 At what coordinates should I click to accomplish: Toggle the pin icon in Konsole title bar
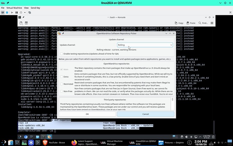click(x=24, y=17)
